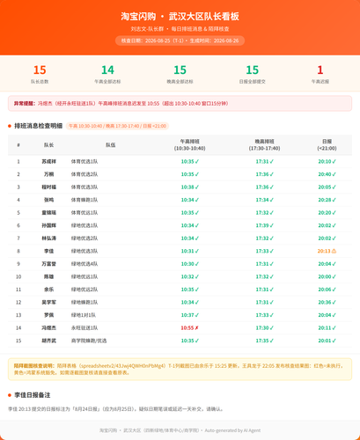360x440 pixels.
Task: Select the red 1 午高迟报 summary card
Action: click(320, 74)
